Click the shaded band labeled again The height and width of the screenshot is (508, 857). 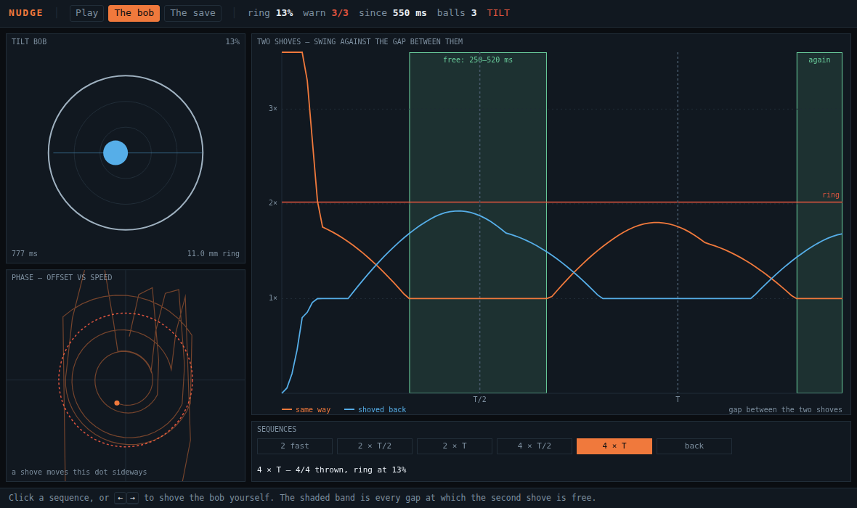pos(819,223)
